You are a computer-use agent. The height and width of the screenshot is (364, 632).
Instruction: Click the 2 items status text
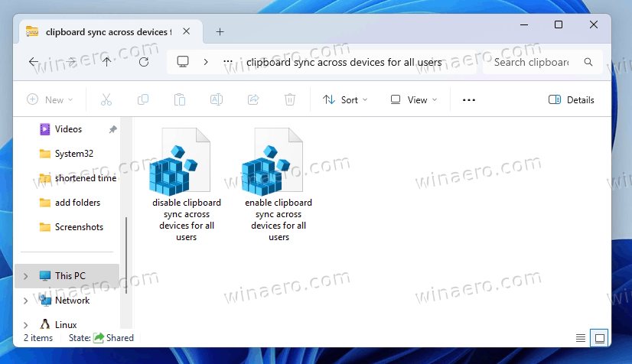click(38, 338)
